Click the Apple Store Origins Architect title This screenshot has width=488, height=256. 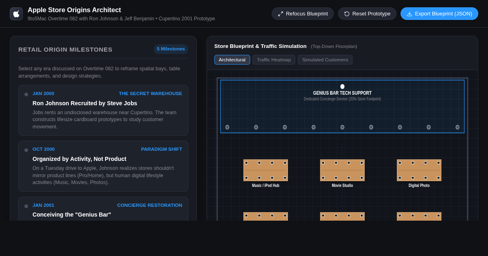click(74, 10)
